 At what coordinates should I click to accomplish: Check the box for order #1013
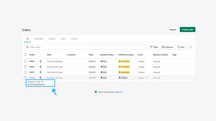(x=26, y=61)
